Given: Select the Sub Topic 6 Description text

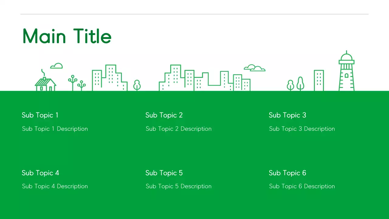Looking at the screenshot, I should coord(302,186).
